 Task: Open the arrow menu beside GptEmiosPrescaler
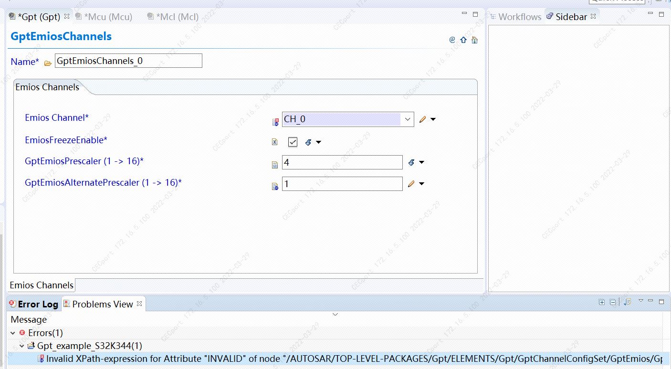coord(422,162)
